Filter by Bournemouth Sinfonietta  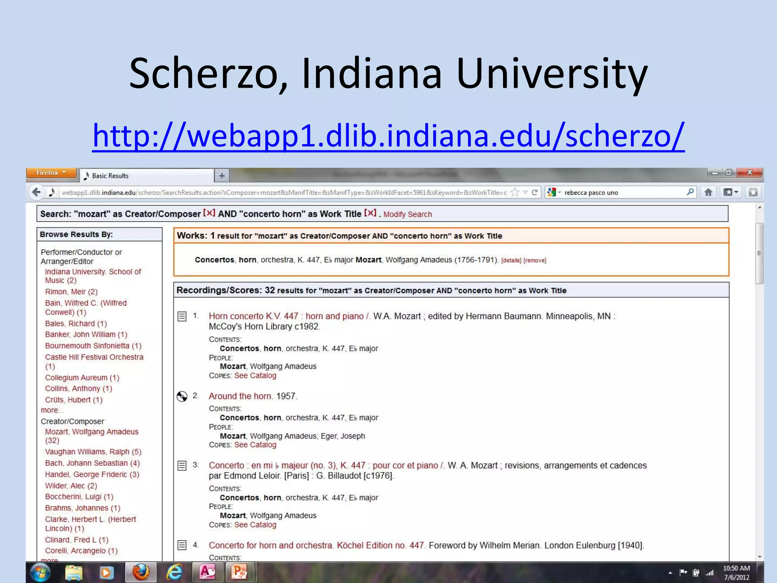93,346
